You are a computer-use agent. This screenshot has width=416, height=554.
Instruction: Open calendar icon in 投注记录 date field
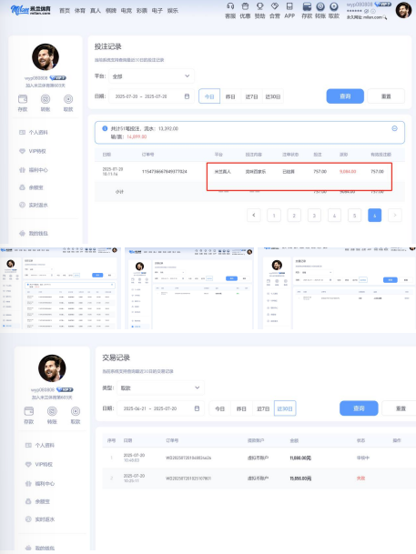tap(187, 96)
